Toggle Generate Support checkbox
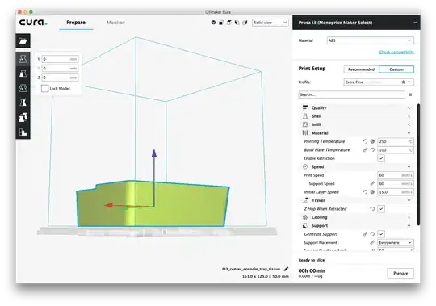436x306 pixels. point(381,234)
